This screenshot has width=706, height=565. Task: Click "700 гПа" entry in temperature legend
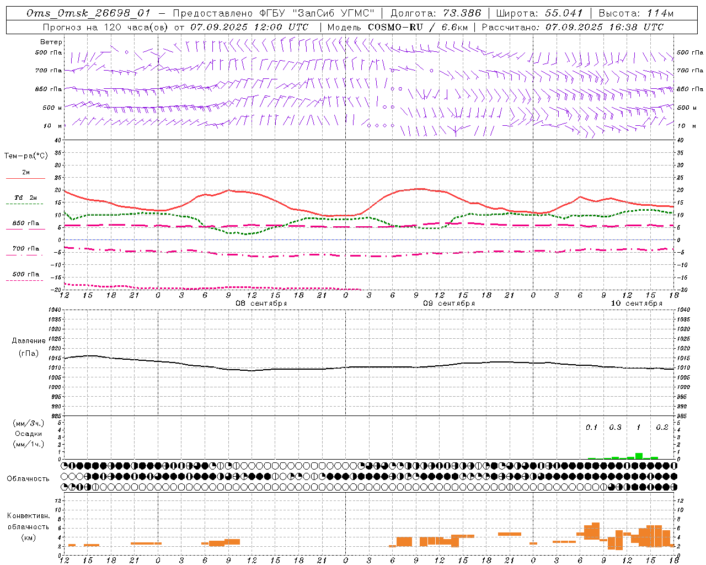(x=26, y=249)
